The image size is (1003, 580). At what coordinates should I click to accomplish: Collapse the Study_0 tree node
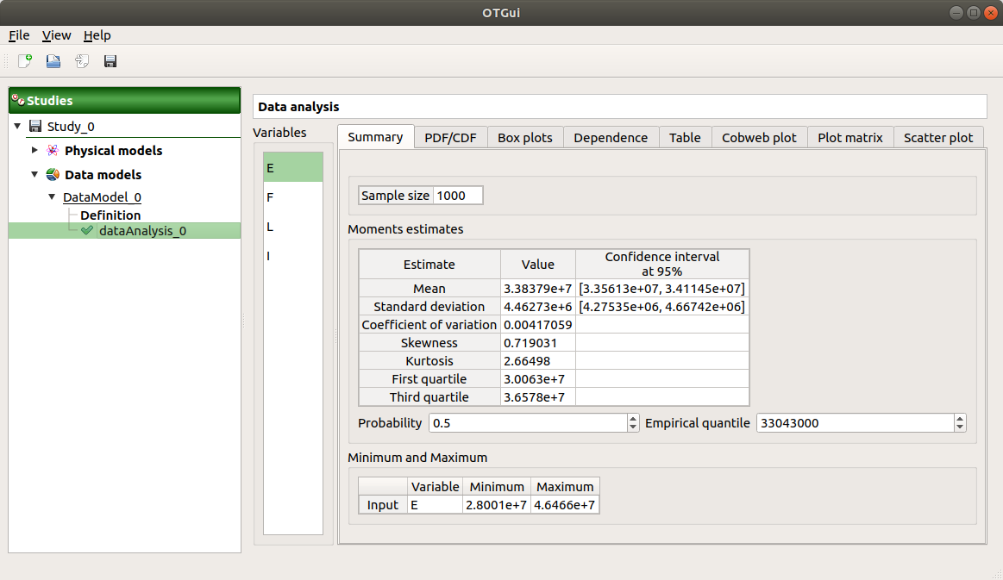coord(17,126)
